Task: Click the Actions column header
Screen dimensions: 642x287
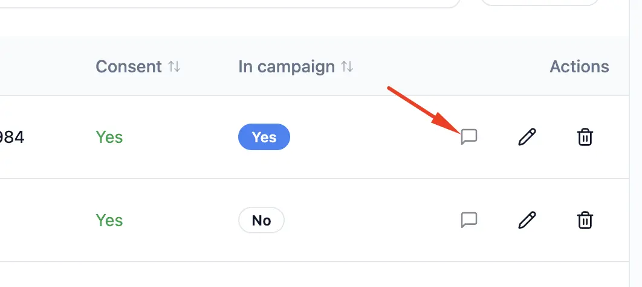Action: tap(579, 66)
